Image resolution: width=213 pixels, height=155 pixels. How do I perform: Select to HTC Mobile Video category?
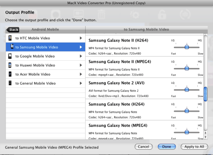[45, 38]
